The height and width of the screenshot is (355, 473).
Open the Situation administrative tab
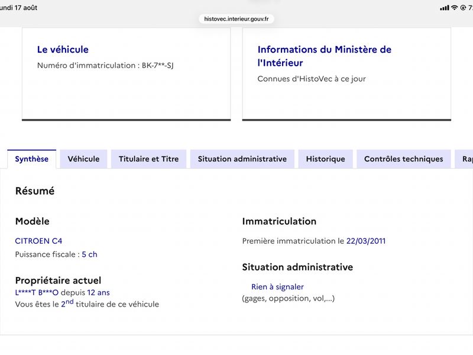tap(242, 159)
